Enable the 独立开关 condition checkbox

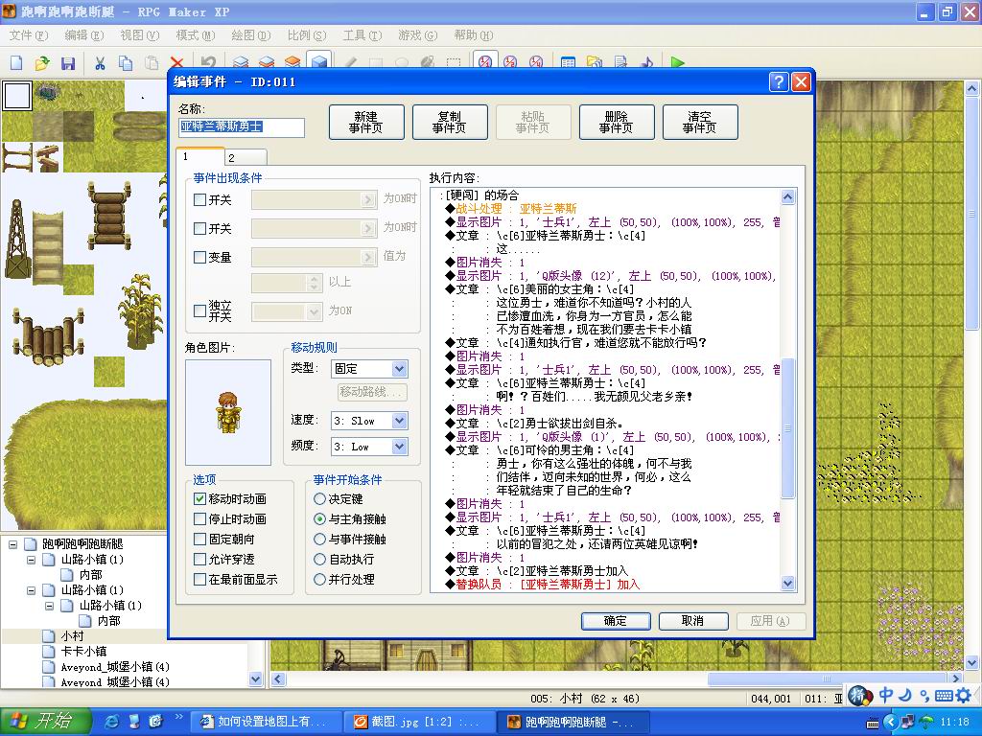(x=199, y=311)
